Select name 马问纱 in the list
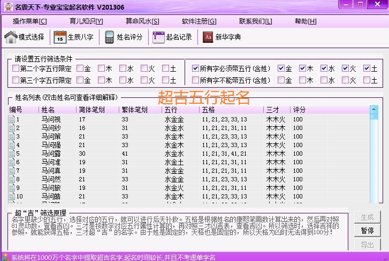389x261 pixels. pos(51,128)
